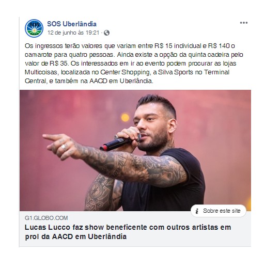Click the second headline line prol da AACD em Uberlândia
280x253 pixels.
pyautogui.click(x=76, y=236)
